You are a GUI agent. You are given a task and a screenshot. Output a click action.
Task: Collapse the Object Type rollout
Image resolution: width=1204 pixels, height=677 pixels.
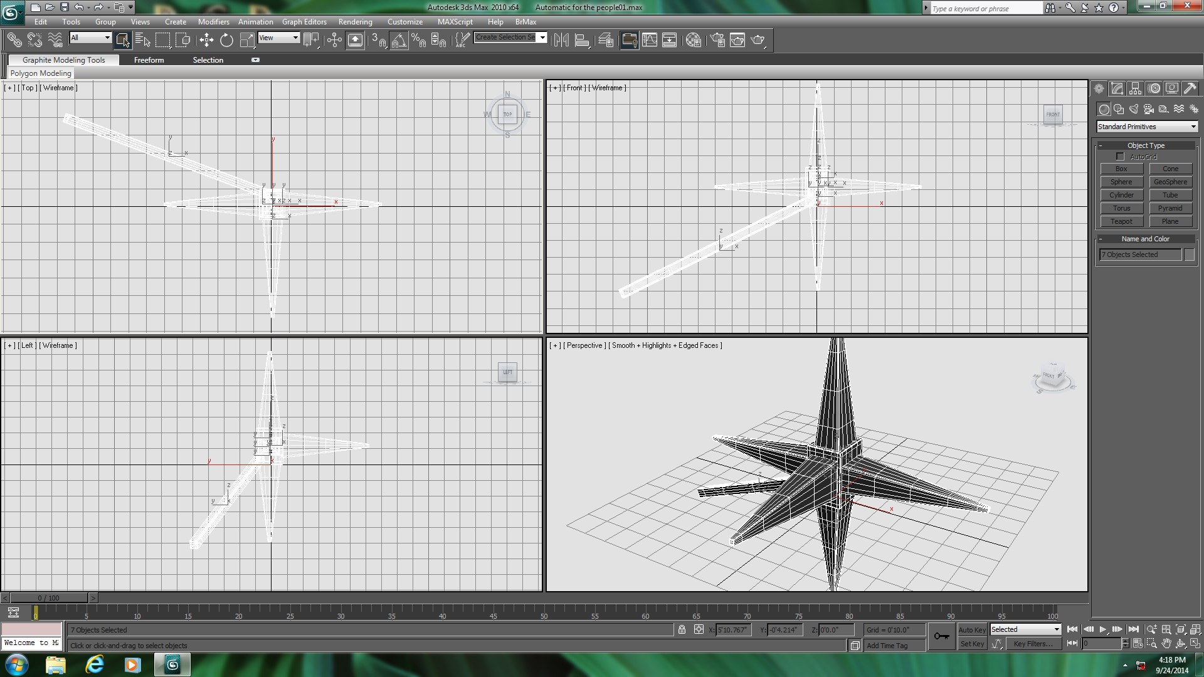[x=1146, y=145]
